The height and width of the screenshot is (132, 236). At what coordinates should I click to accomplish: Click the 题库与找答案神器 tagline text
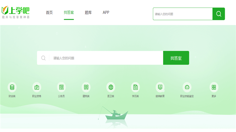pos(16,17)
